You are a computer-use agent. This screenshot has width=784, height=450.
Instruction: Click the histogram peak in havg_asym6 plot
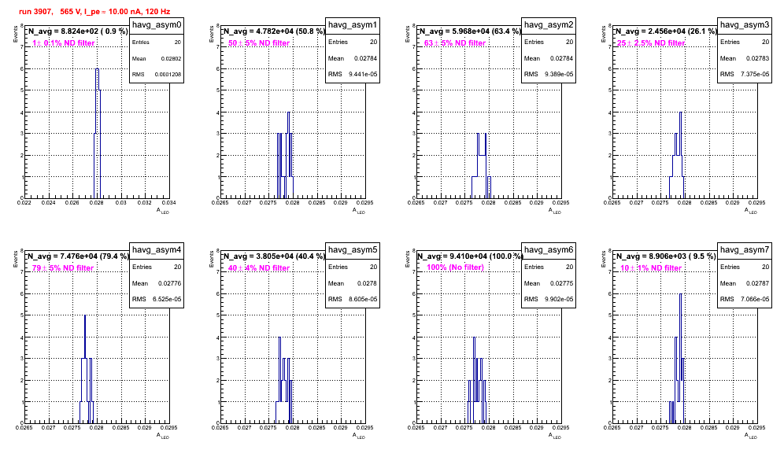click(474, 337)
